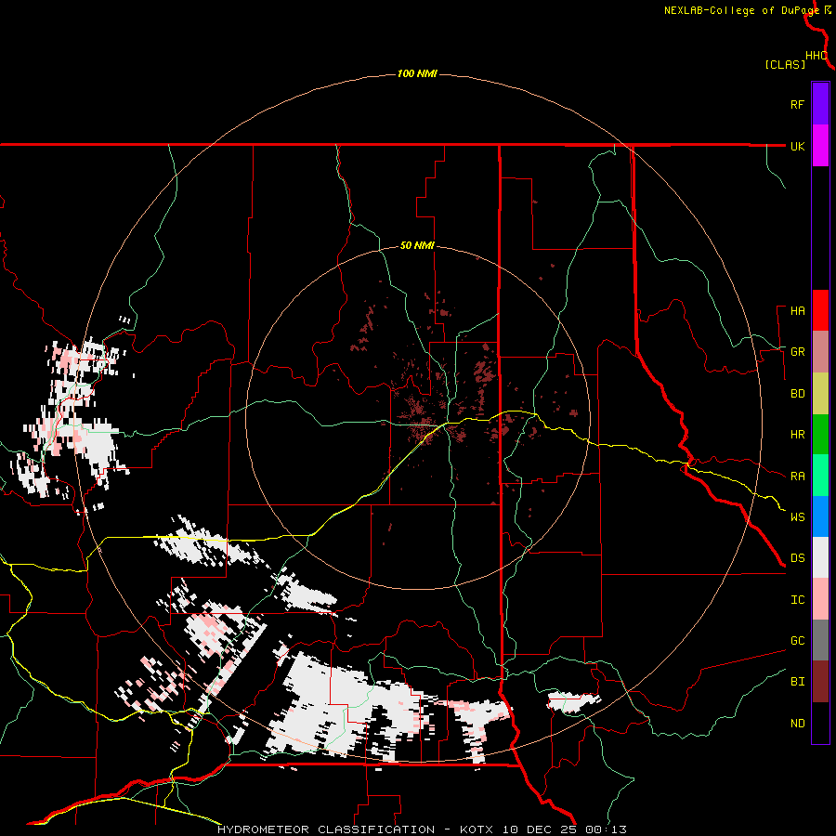Click the 00:13 timestamp
Image resolution: width=836 pixels, height=836 pixels.
[x=606, y=829]
